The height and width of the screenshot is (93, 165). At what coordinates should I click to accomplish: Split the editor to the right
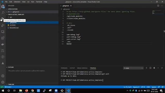158,6
